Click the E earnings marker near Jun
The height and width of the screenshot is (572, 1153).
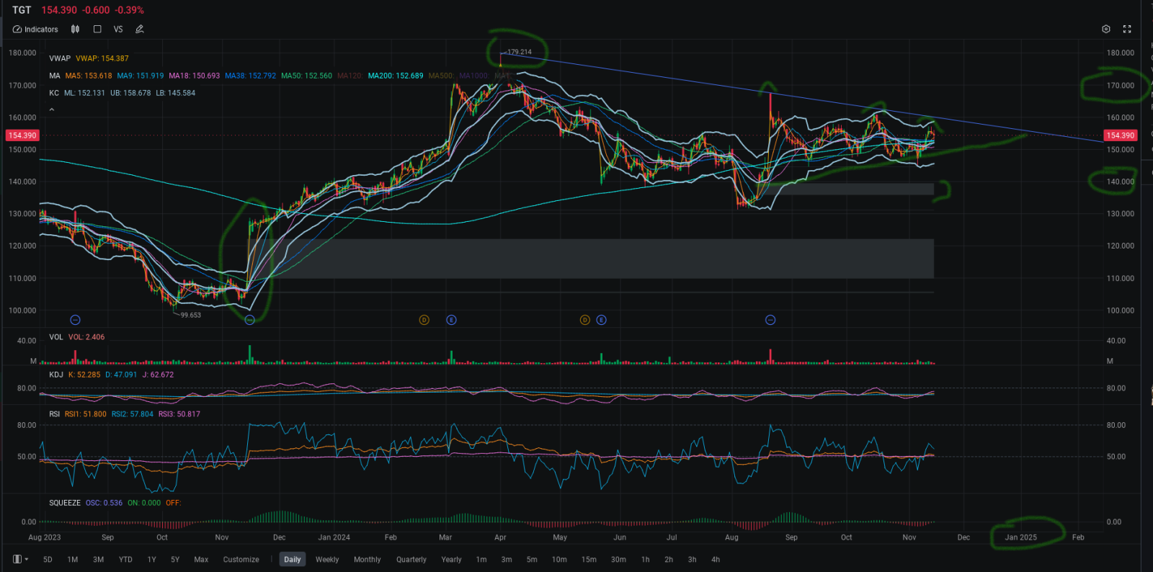(601, 320)
